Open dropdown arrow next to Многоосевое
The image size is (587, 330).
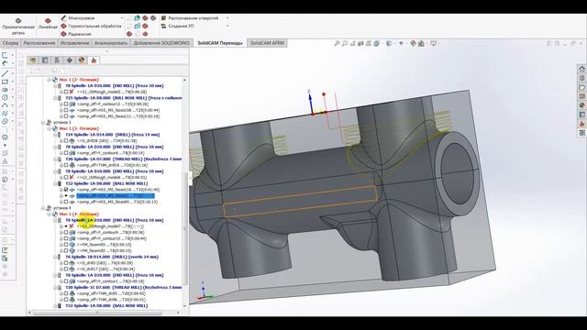[122, 18]
